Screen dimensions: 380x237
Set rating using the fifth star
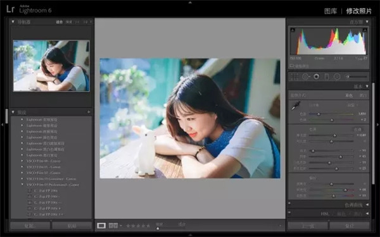148,226
